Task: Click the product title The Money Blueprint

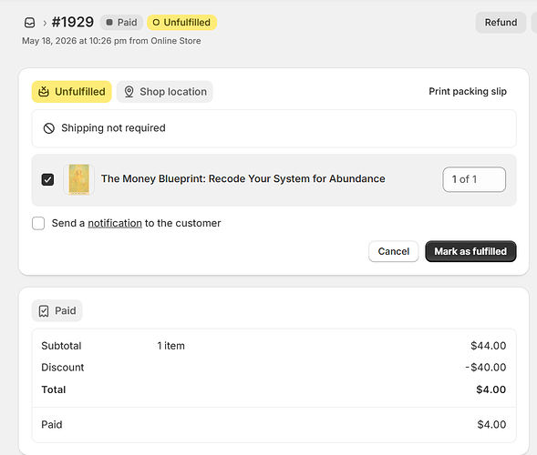Action: (x=243, y=178)
